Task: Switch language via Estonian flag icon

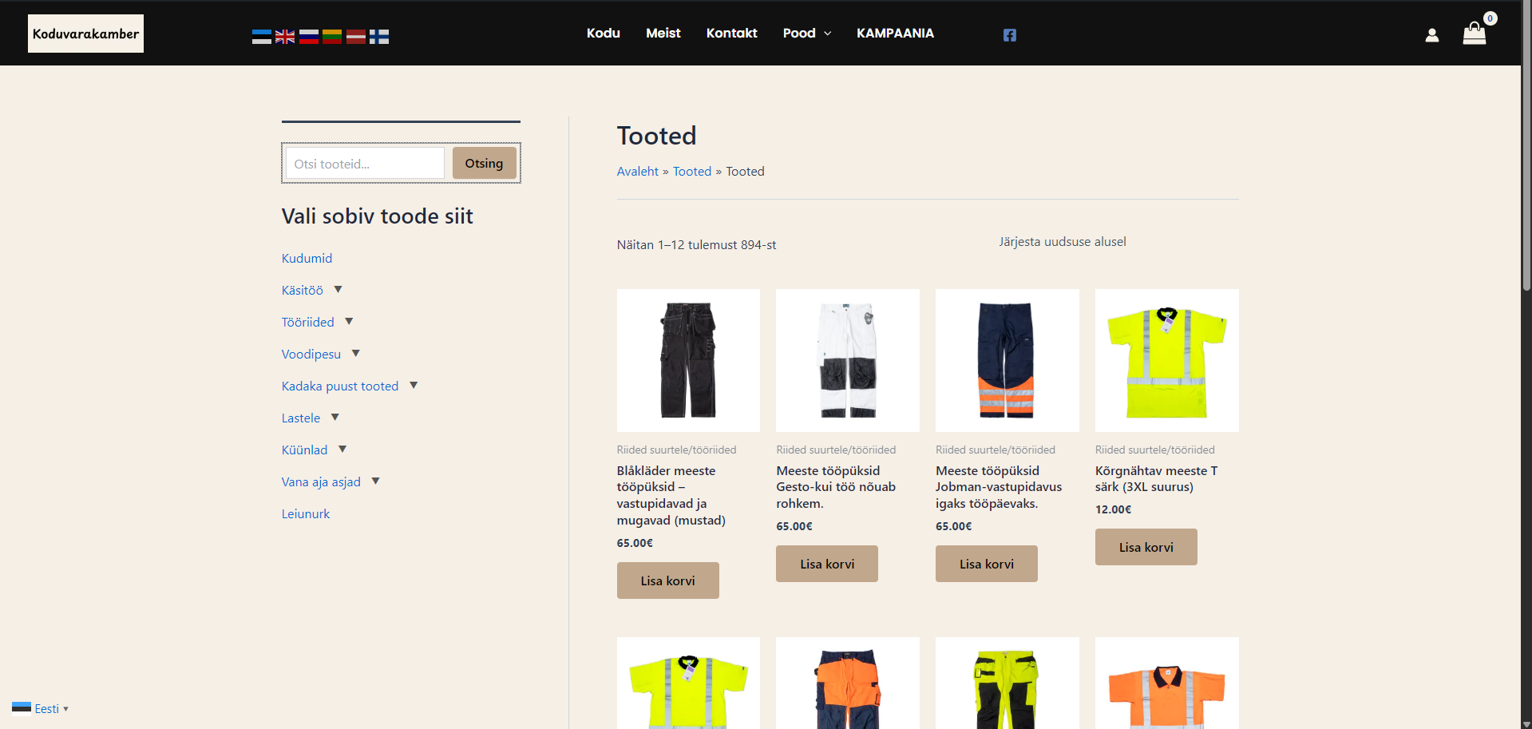Action: 262,37
